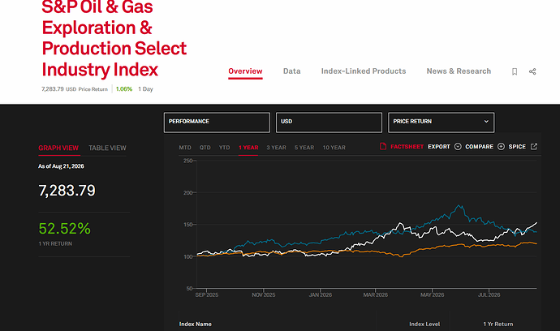This screenshot has width=560, height=331.
Task: Click the Export download arrow icon
Action: (x=458, y=146)
